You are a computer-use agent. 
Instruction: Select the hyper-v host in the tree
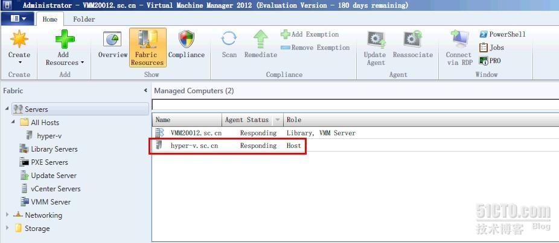click(44, 136)
